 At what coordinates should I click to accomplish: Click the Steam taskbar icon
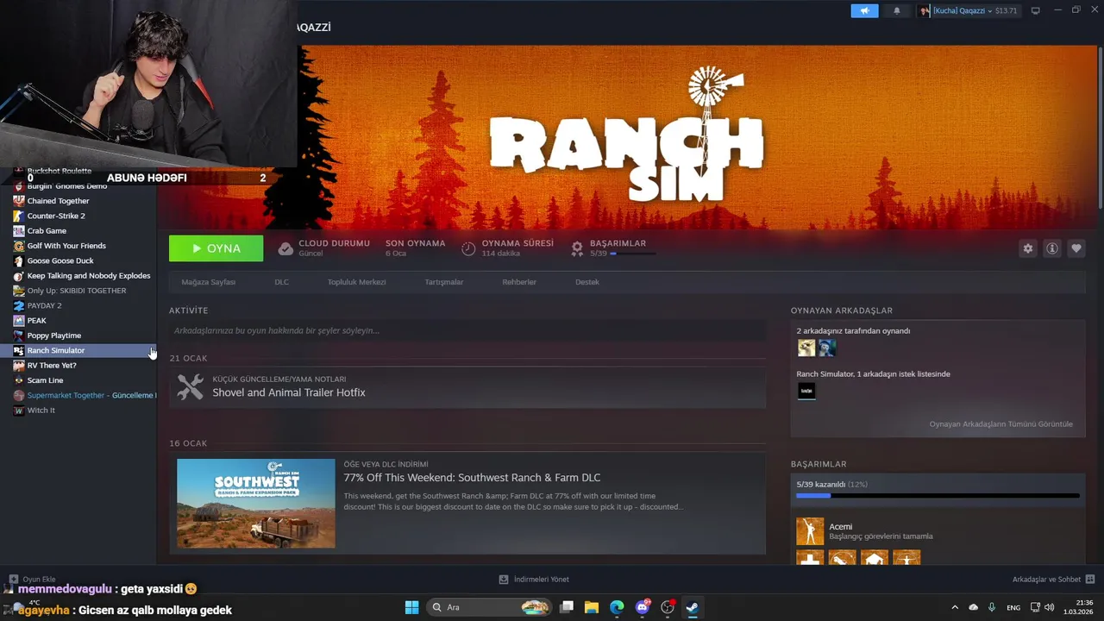(x=693, y=607)
